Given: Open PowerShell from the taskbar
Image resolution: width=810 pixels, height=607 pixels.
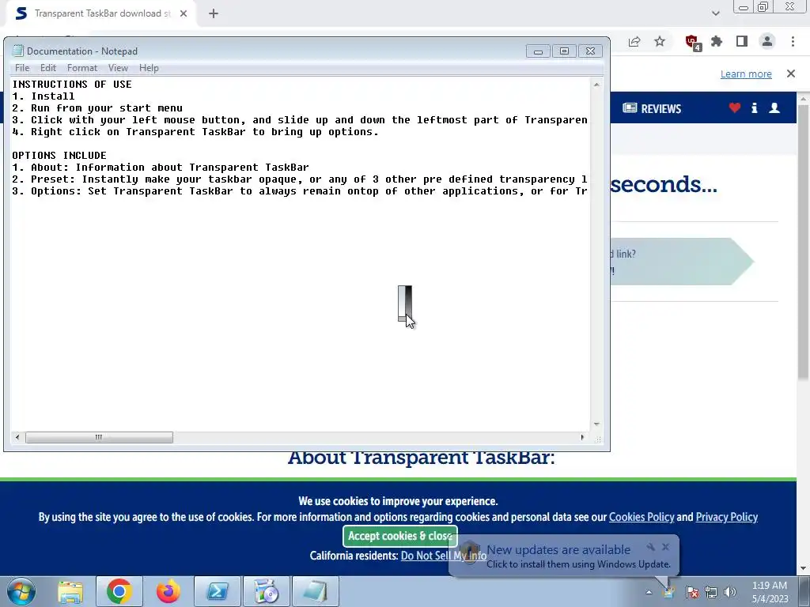Looking at the screenshot, I should point(218,591).
